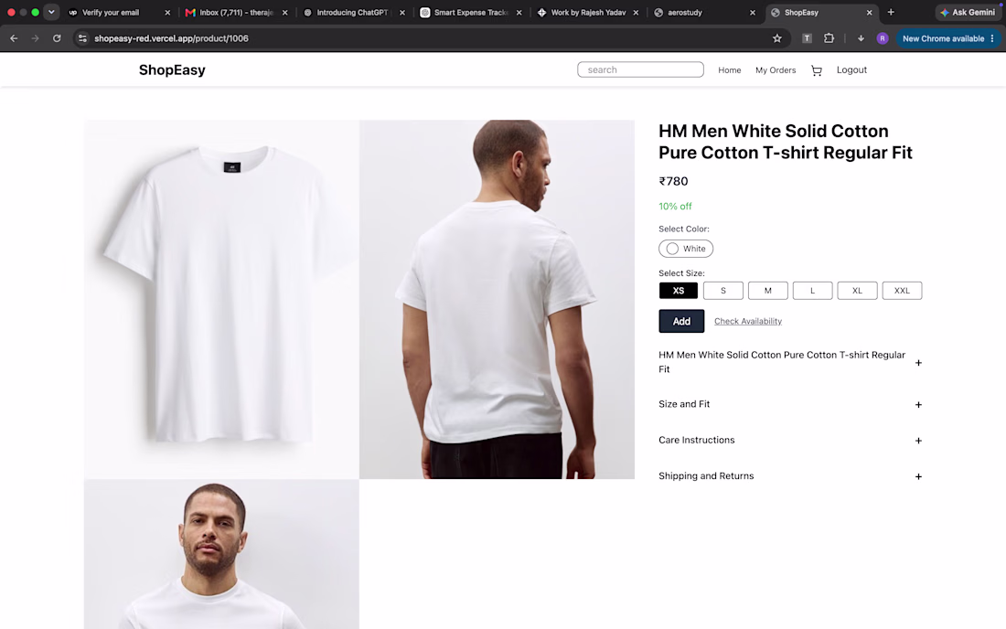Reload the page using the refresh icon
This screenshot has height=629, width=1006.
57,38
